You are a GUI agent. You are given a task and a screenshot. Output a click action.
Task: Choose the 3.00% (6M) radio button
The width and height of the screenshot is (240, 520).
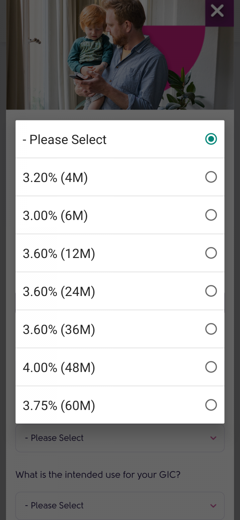click(211, 215)
